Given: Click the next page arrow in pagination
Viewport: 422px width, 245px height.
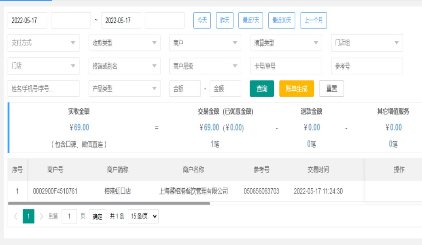Looking at the screenshot, I should coord(41,216).
